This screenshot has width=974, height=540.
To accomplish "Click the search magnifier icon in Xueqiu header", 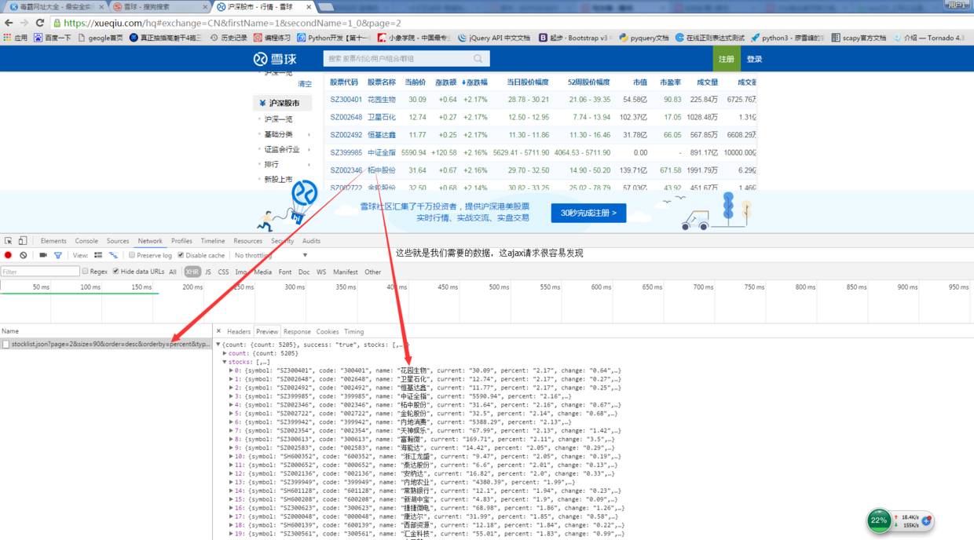I will pos(478,59).
